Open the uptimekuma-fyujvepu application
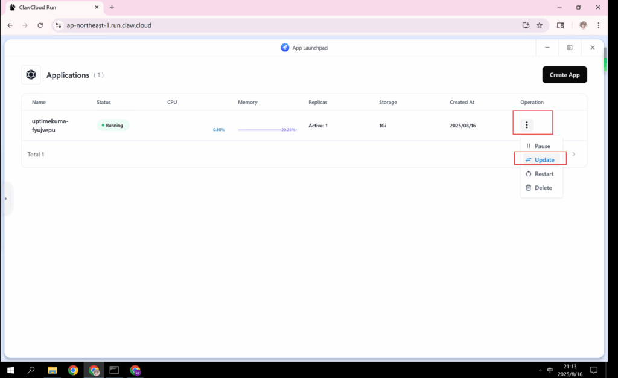 coord(50,125)
